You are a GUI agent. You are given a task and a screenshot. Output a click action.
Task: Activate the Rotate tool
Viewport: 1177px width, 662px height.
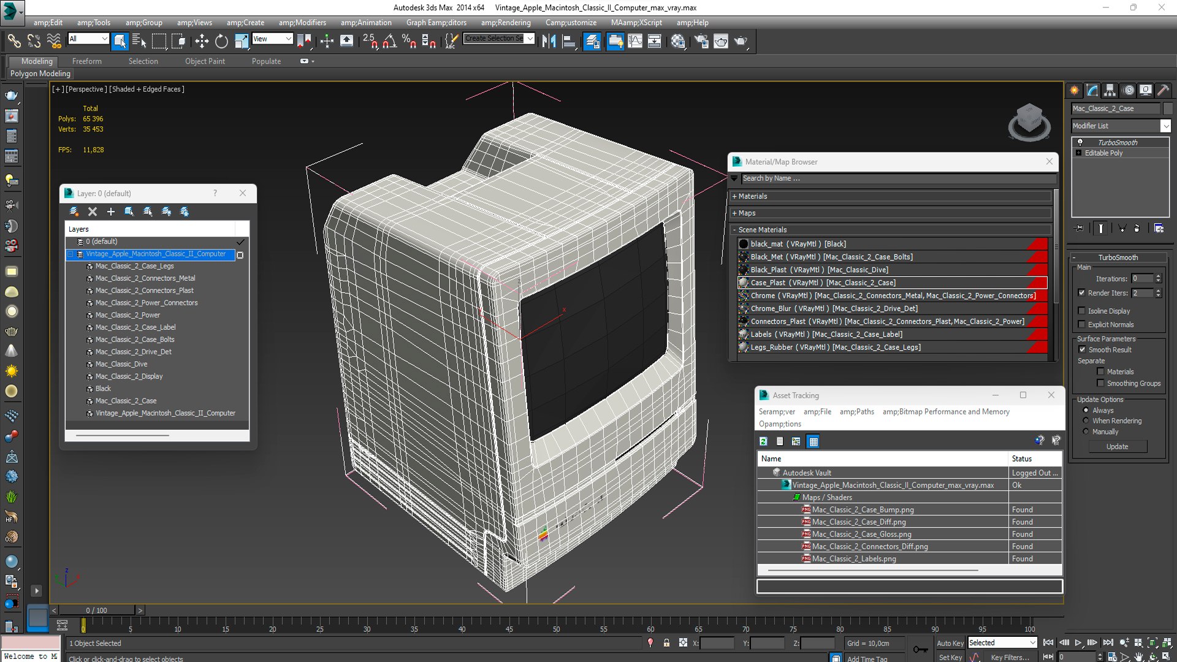221,41
